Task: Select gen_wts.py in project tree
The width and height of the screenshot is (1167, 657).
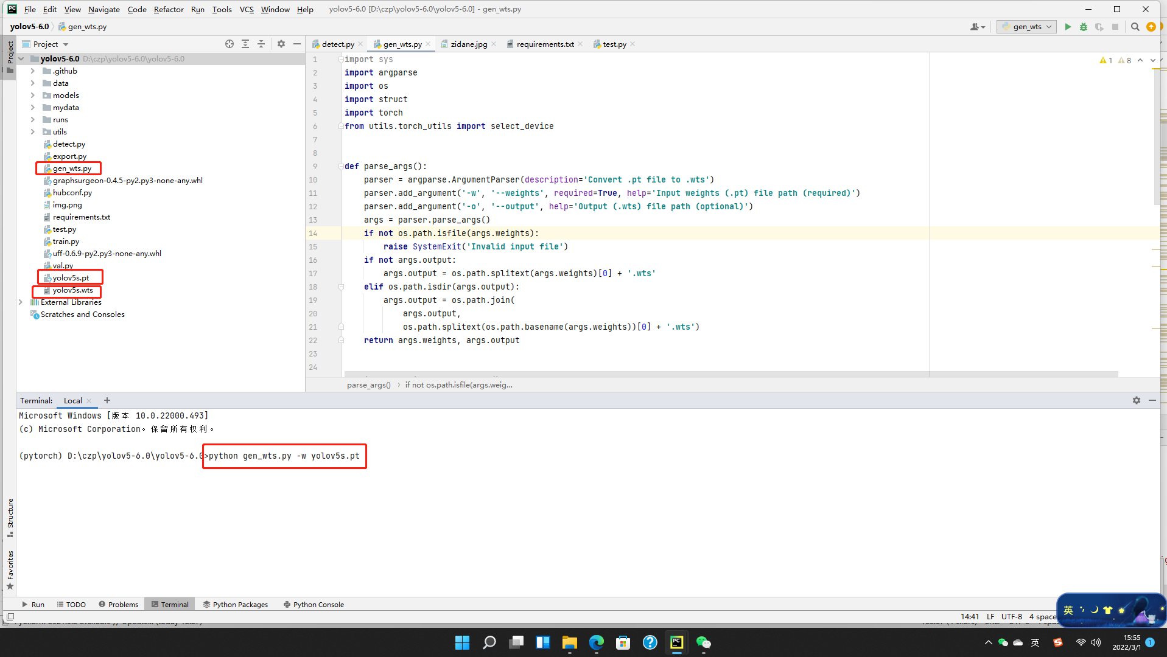Action: 72,169
